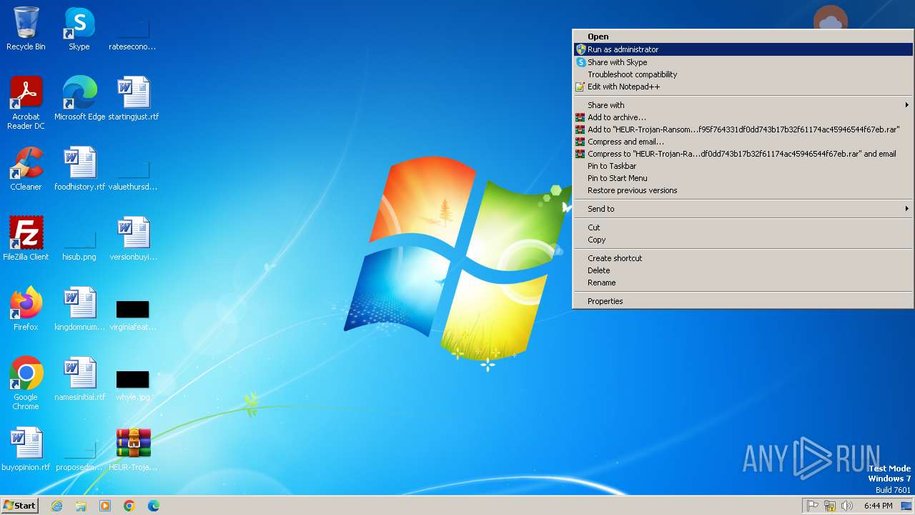Viewport: 915px width, 515px height.
Task: Open the Recycle Bin desktop icon
Action: point(26,29)
